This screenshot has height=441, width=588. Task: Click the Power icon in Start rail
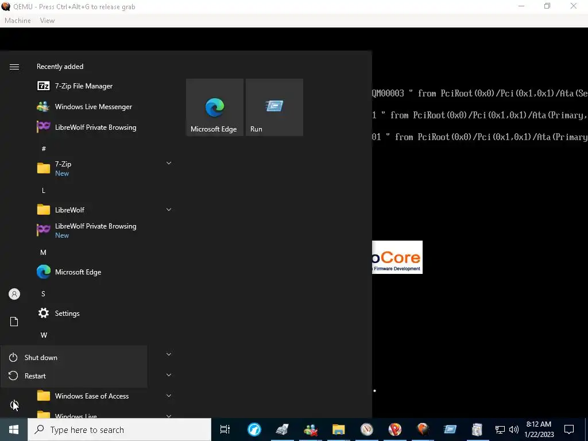[14, 405]
